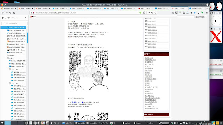Open the 弁護士業務 category link
The height and width of the screenshot is (125, 223).
coord(150,60)
